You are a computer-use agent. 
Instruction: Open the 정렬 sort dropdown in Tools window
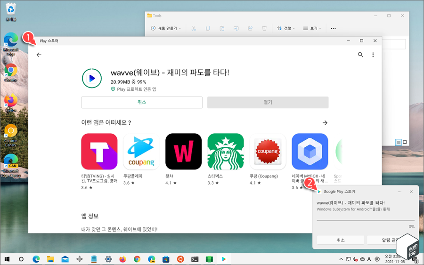point(286,28)
